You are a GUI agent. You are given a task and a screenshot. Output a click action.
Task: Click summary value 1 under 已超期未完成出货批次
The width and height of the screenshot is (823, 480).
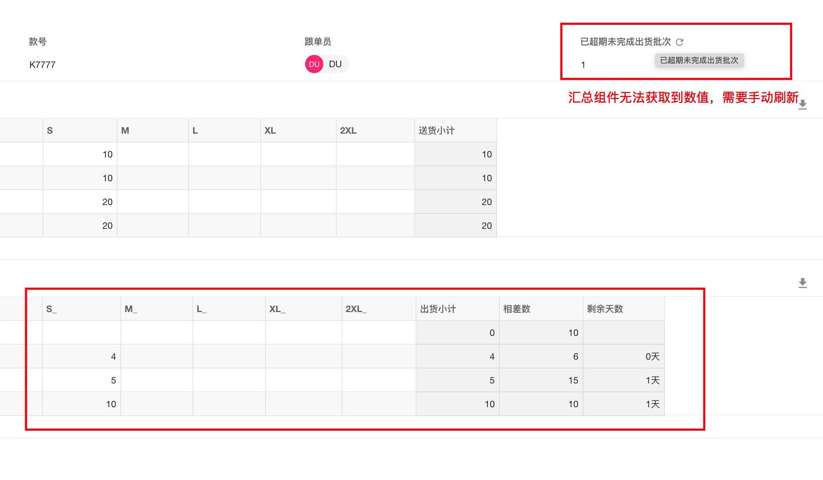(583, 65)
